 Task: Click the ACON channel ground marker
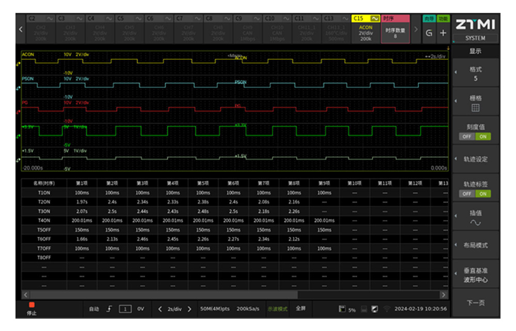pos(18,64)
